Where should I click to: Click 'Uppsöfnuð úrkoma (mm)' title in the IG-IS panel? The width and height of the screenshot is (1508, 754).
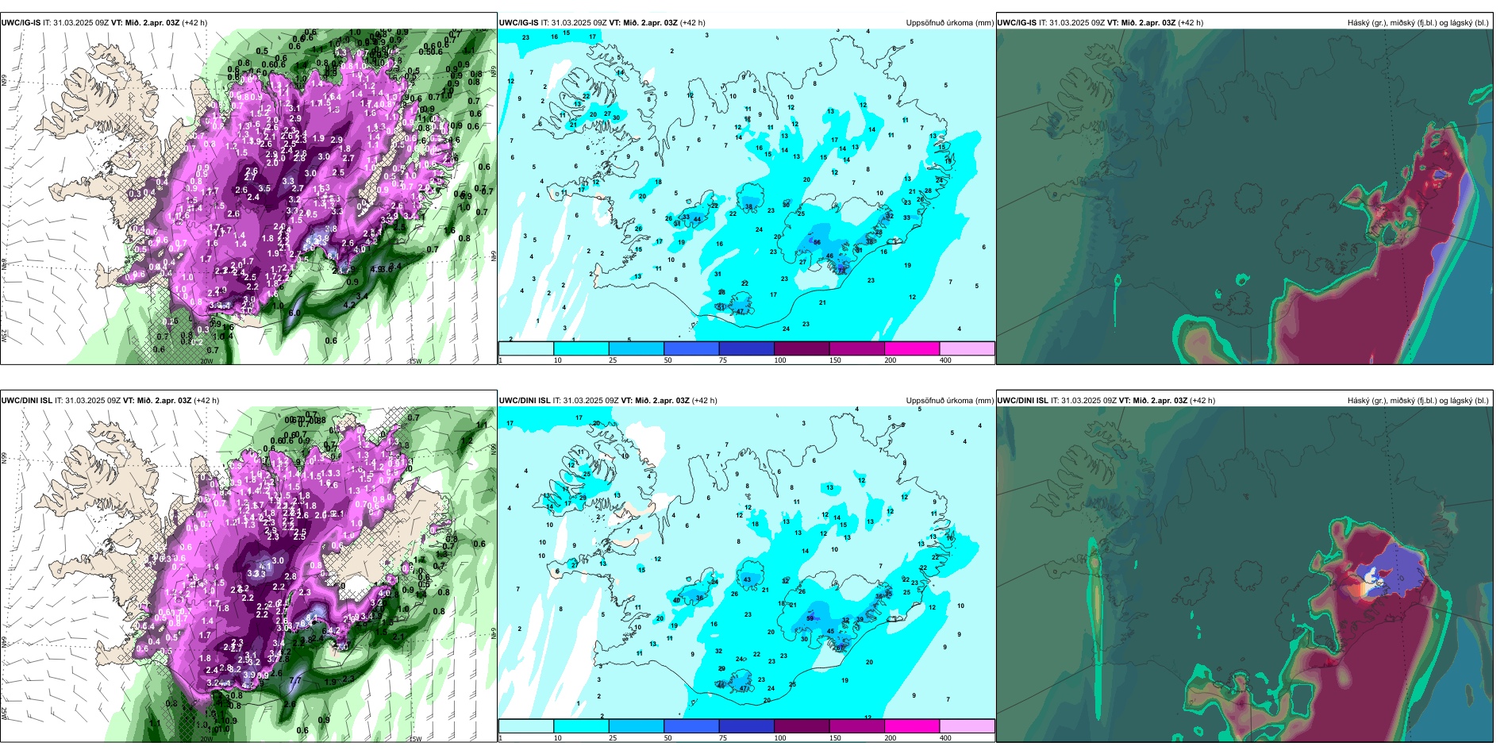(x=949, y=23)
